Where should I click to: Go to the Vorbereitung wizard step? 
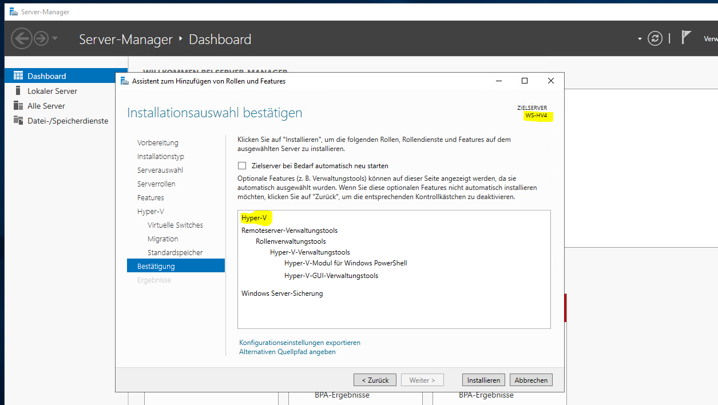point(158,143)
